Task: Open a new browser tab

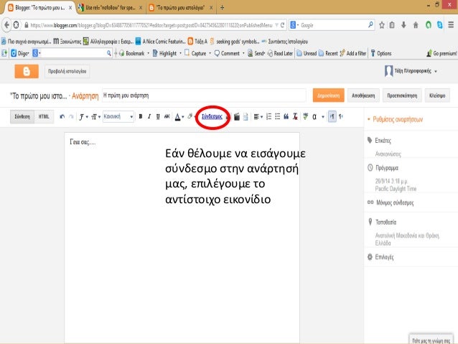Action: [x=222, y=8]
